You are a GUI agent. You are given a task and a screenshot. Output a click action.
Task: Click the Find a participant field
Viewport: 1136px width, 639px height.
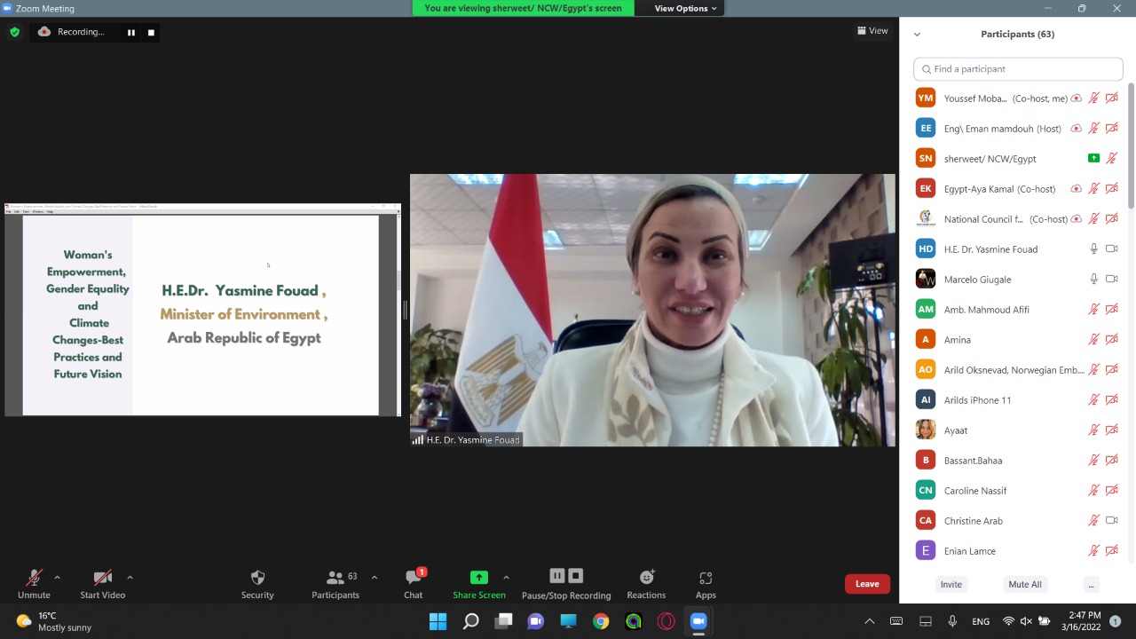coord(1018,69)
